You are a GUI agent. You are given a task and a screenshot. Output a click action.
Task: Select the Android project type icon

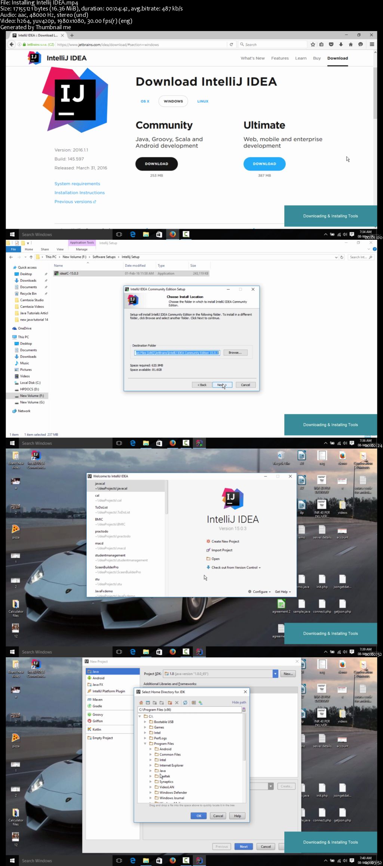(x=89, y=678)
